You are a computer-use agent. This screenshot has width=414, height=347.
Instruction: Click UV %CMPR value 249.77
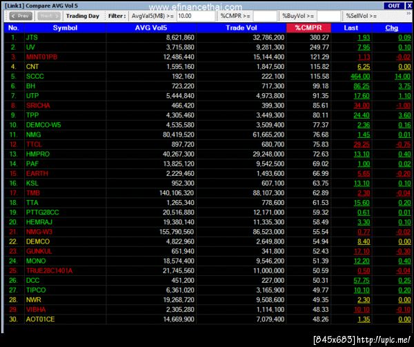click(x=319, y=47)
